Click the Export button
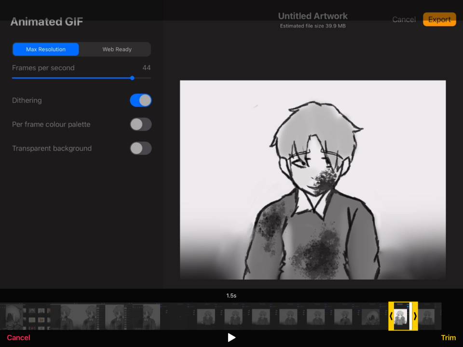The image size is (463, 347). pyautogui.click(x=439, y=20)
